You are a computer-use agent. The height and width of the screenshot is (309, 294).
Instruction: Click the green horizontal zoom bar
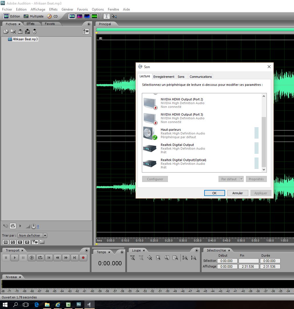195,29
